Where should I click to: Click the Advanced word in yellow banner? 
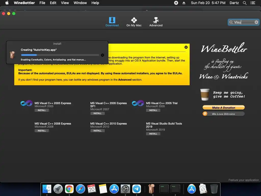pos(125,80)
